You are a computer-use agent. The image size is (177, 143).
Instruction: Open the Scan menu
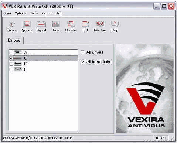[x=7, y=13]
